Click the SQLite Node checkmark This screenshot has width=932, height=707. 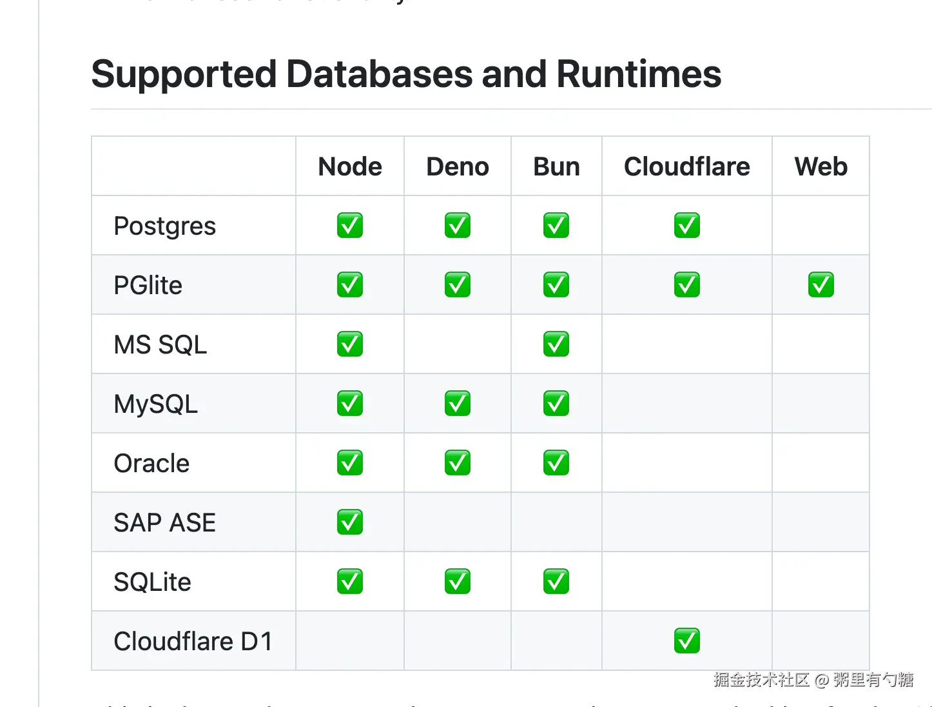(x=350, y=582)
